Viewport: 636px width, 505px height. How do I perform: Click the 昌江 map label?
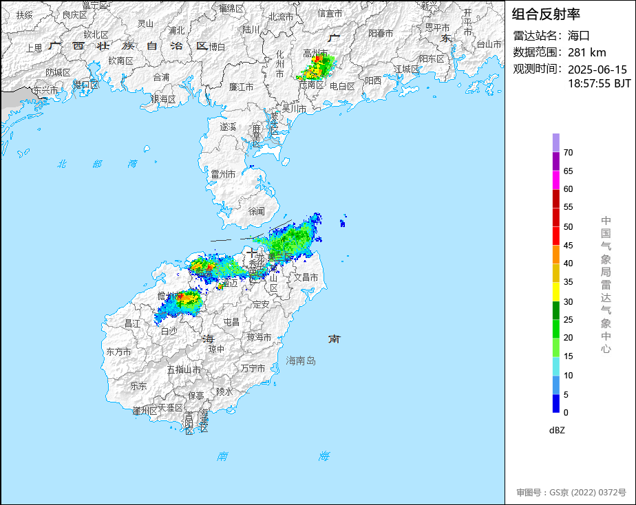pos(132,323)
